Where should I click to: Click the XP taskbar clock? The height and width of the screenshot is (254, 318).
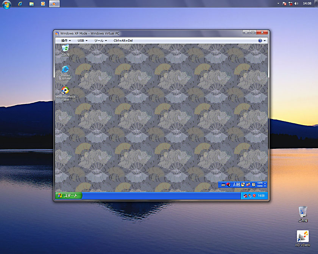261,196
